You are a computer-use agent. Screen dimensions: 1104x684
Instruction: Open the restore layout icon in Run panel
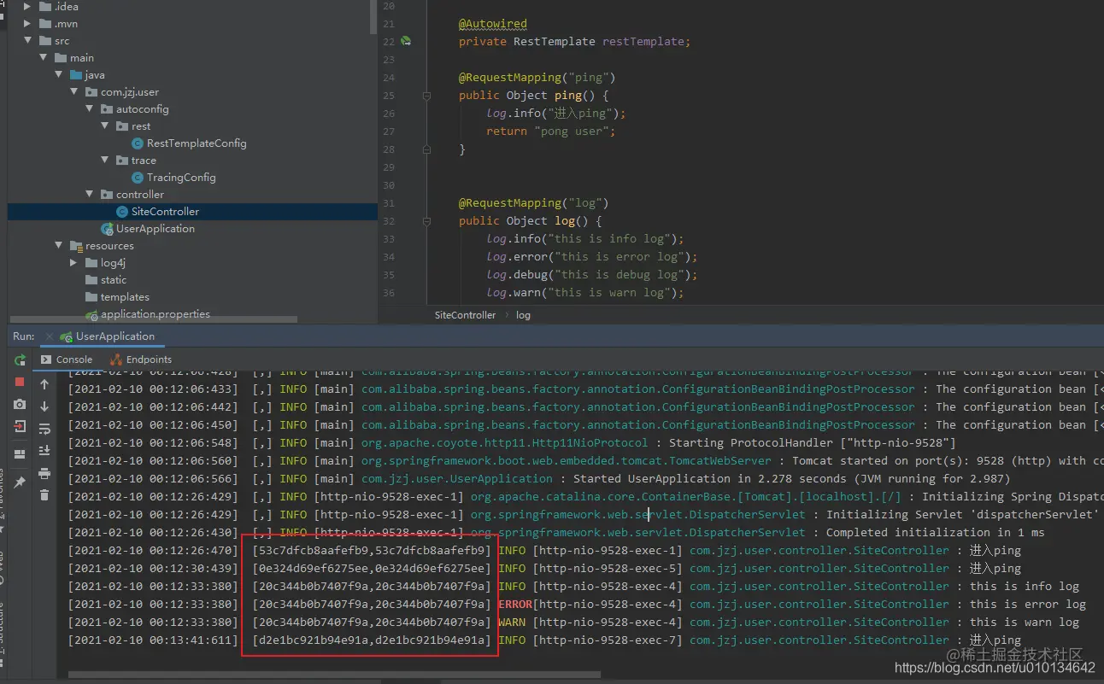click(x=20, y=454)
